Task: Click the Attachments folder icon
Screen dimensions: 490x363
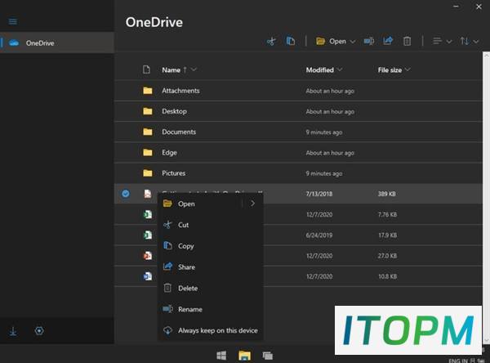Action: [148, 91]
